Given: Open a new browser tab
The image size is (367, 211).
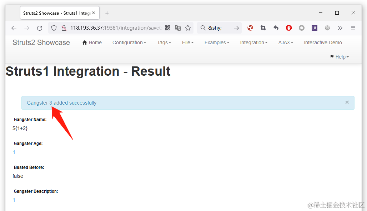Looking at the screenshot, I should coord(107,13).
